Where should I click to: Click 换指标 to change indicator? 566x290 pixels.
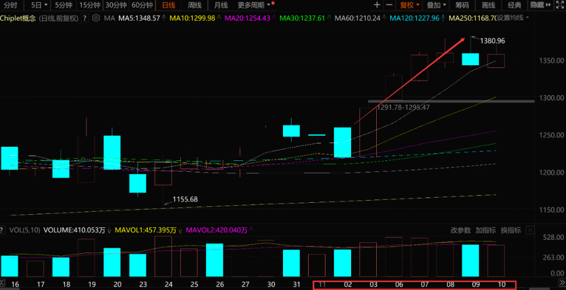(x=510, y=230)
